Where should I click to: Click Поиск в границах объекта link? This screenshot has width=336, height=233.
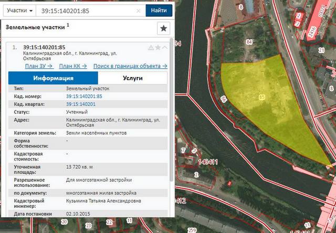tap(130, 66)
